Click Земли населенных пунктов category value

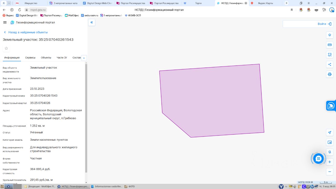click(49, 140)
